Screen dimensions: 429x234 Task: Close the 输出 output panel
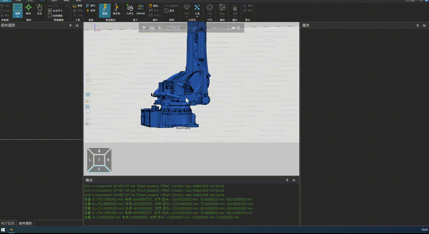[x=294, y=180]
